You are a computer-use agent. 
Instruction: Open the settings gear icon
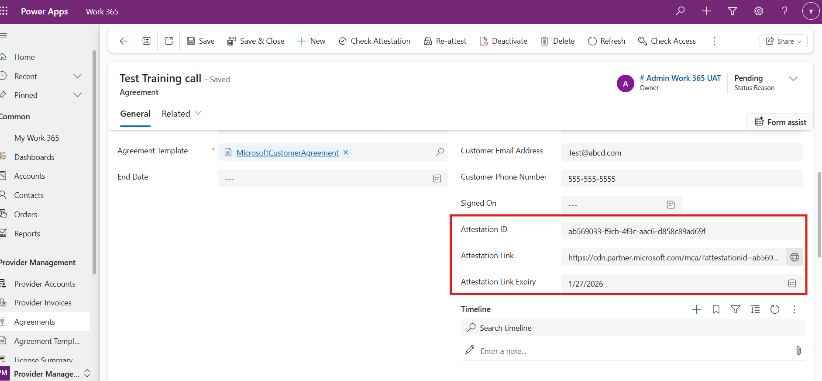pyautogui.click(x=759, y=11)
